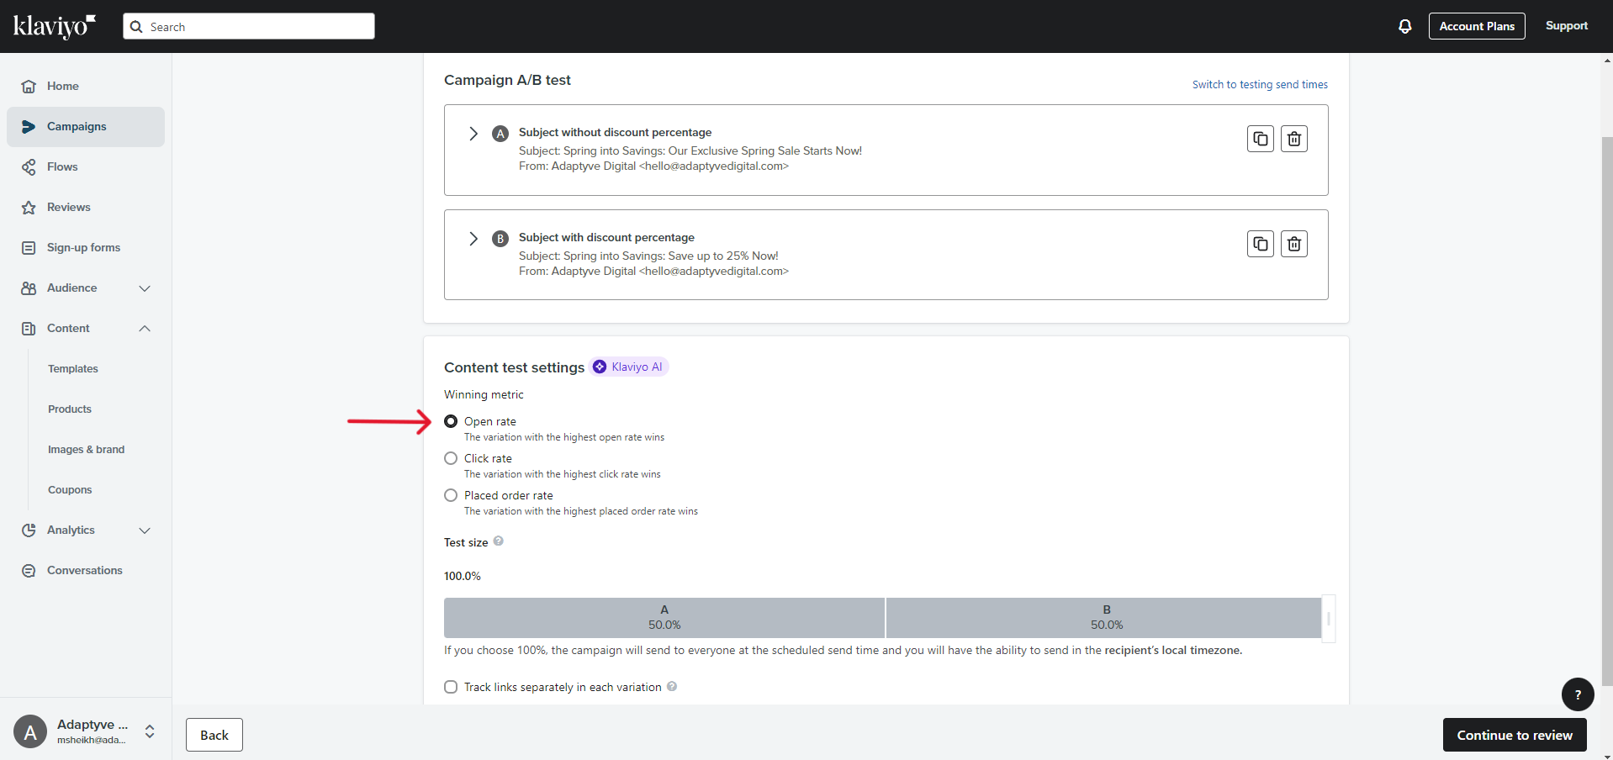Screen dimensions: 1613x760
Task: Select the Placed order rate option
Action: click(451, 495)
